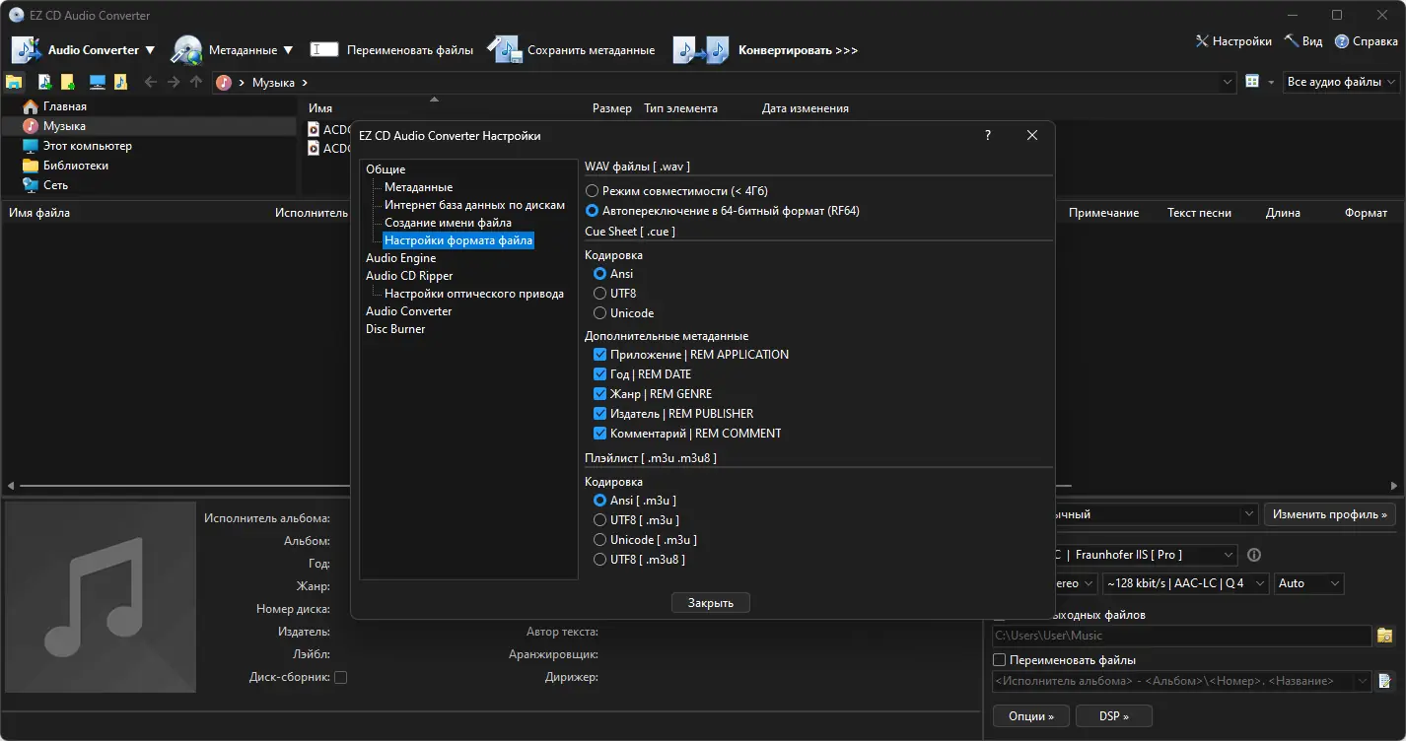Select Автопереключение в 64-битный формат (RF64)

[592, 211]
